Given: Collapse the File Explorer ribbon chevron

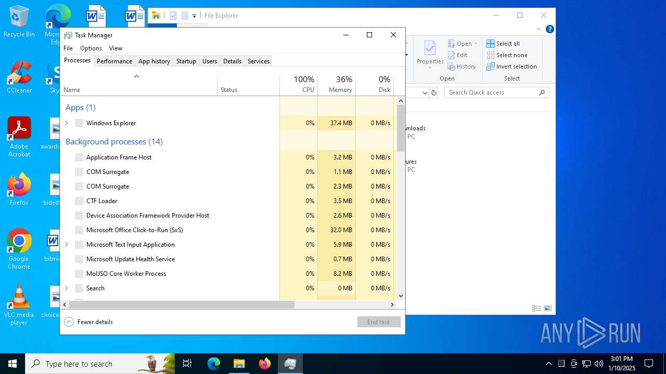Looking at the screenshot, I should point(539,30).
